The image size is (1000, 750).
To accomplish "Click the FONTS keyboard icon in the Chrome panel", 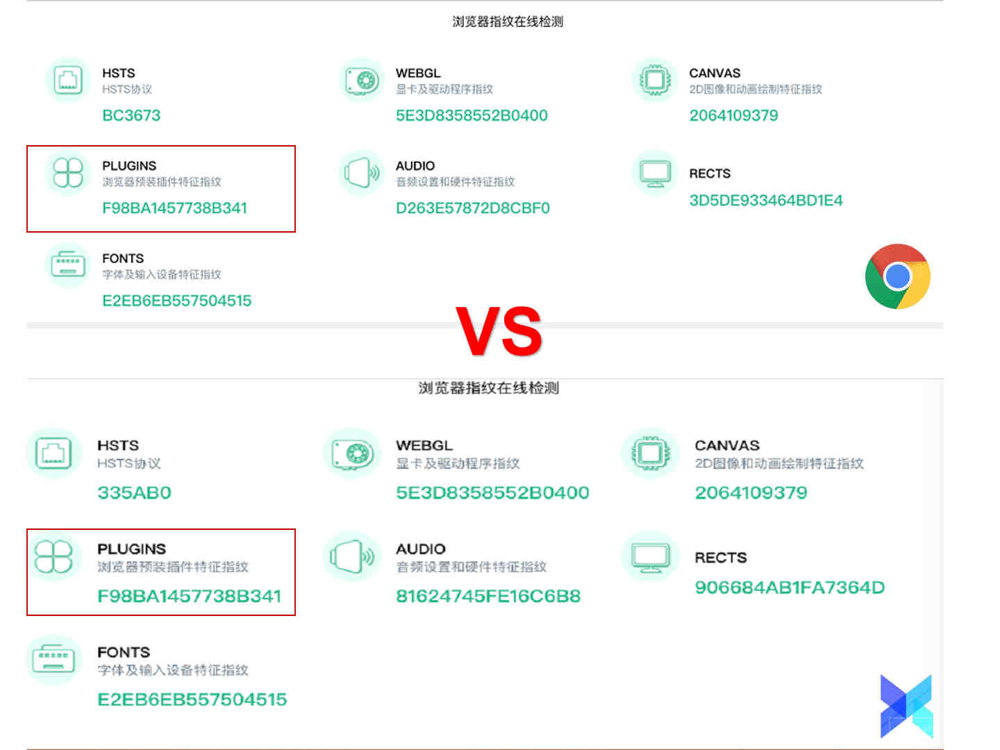I will pyautogui.click(x=68, y=265).
